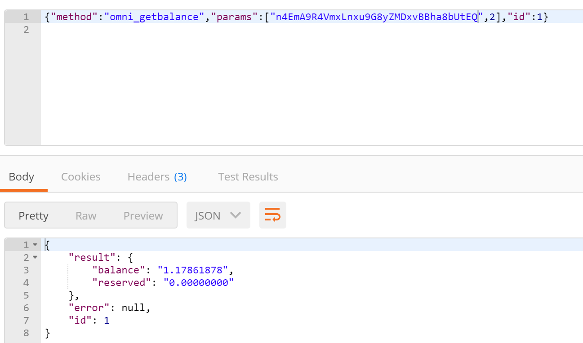Screen dimensions: 583x343
Task: Switch response view to Raw
Action: (x=85, y=215)
